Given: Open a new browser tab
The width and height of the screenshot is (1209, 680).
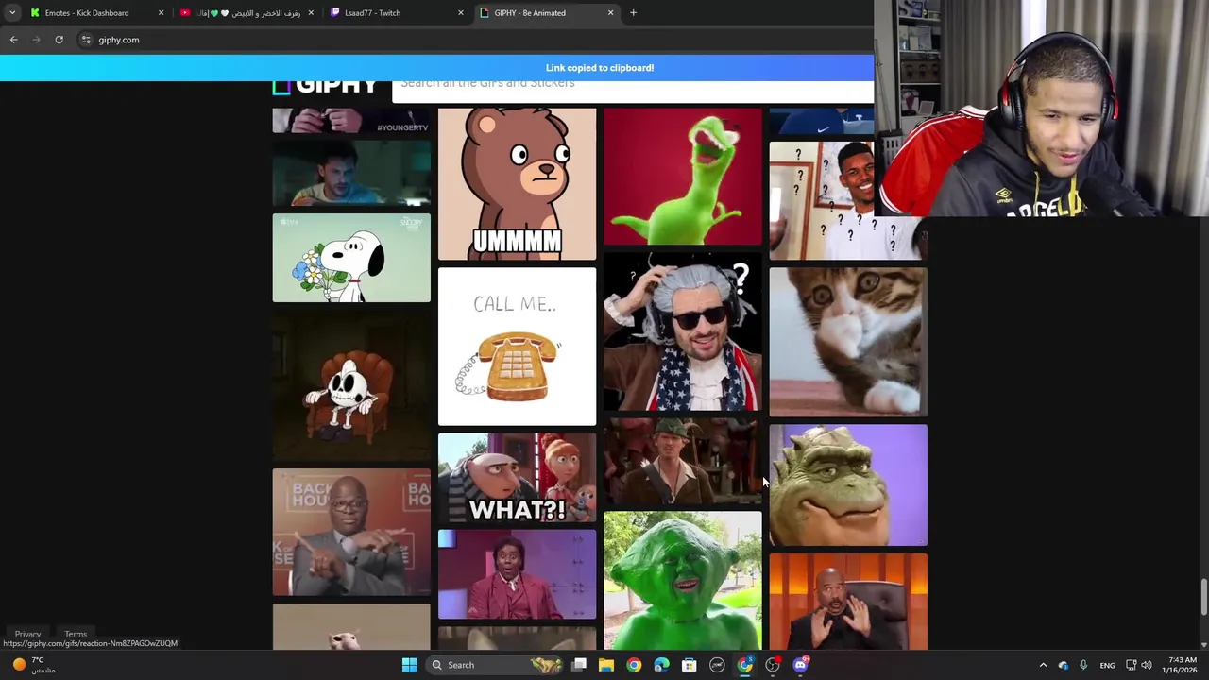Looking at the screenshot, I should 633,13.
